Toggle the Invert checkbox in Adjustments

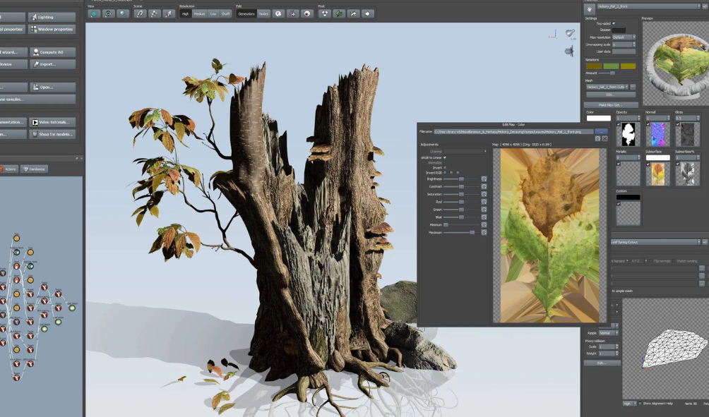pos(445,167)
